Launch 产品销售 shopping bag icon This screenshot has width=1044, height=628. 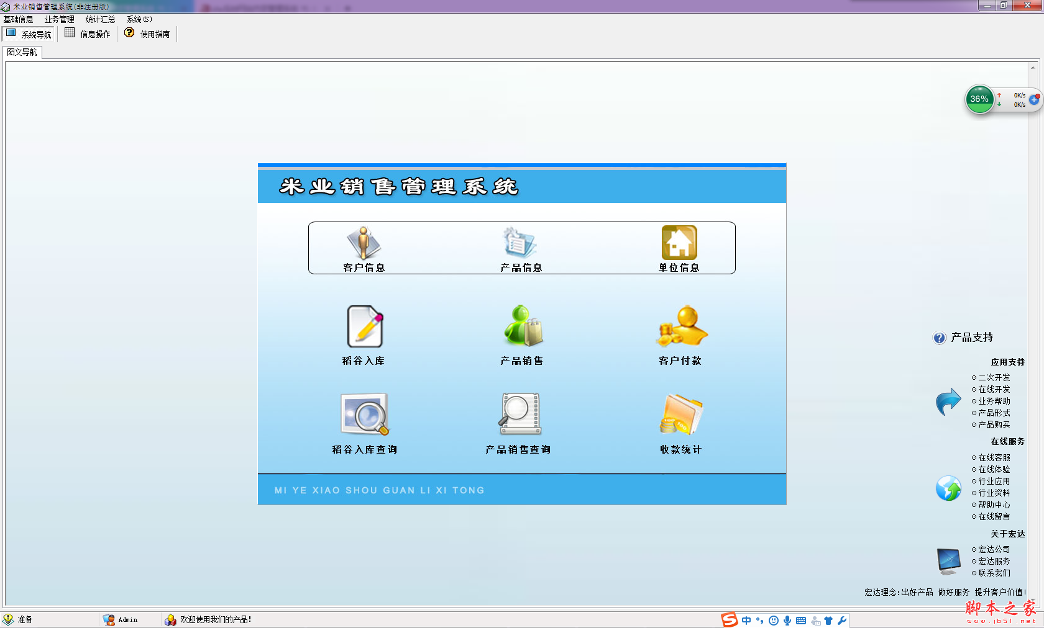pyautogui.click(x=523, y=326)
